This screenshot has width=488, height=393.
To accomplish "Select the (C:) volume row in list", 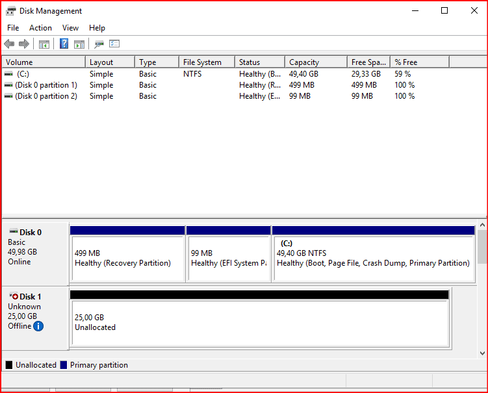I will 23,74.
